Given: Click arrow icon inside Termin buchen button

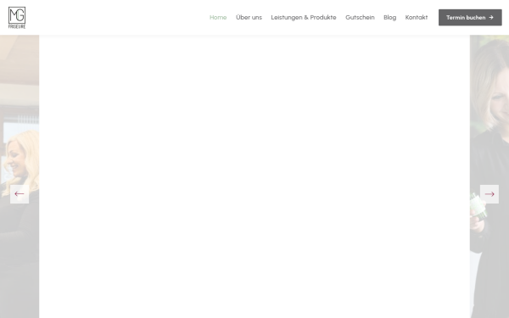Looking at the screenshot, I should click(x=491, y=18).
